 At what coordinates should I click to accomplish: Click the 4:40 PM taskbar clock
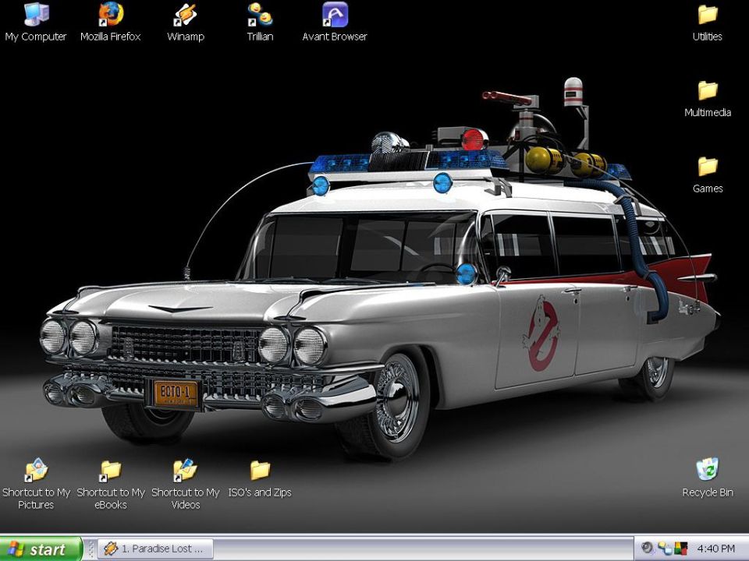point(716,549)
